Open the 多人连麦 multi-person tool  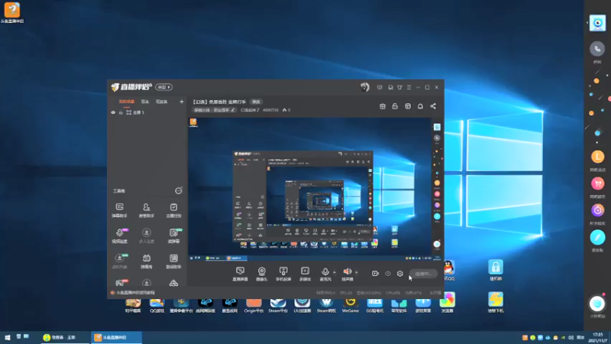tap(146, 236)
